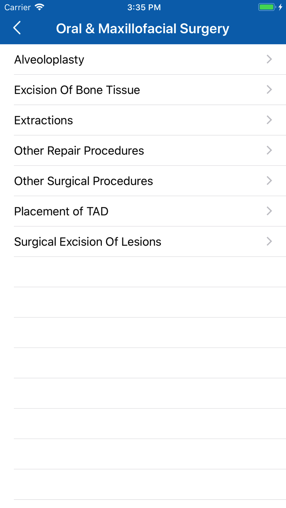Tap the battery icon in the status bar
Image resolution: width=286 pixels, height=508 pixels.
coord(266,7)
